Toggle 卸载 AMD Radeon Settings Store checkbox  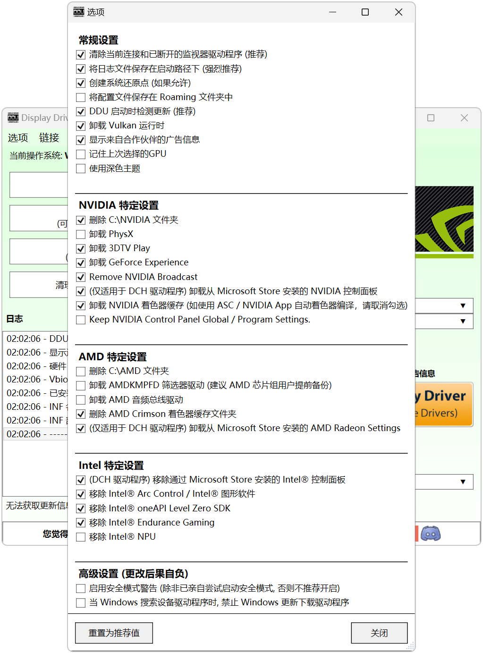click(x=81, y=428)
